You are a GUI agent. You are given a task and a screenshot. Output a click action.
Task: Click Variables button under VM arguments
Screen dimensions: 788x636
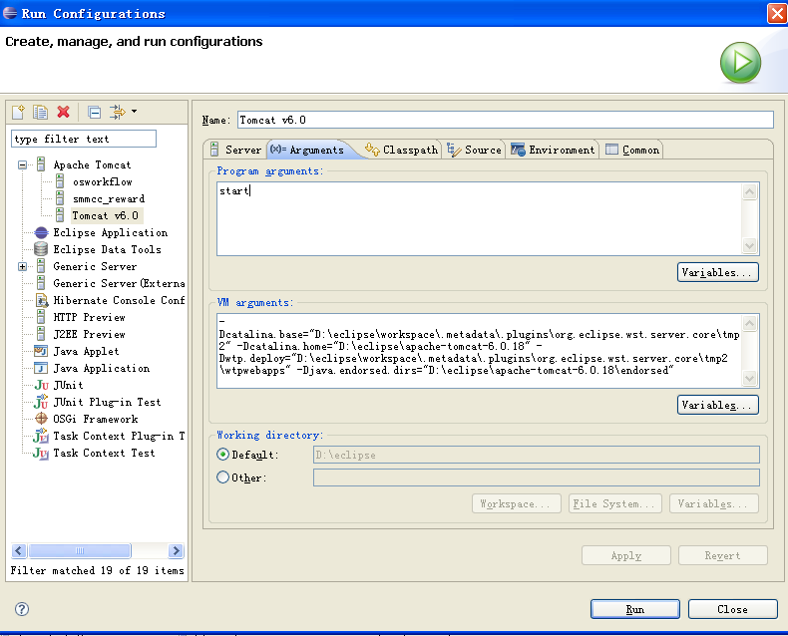pyautogui.click(x=717, y=405)
